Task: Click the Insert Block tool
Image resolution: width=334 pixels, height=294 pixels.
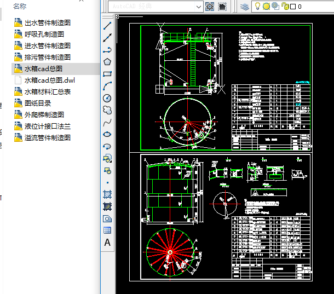Action: tap(107, 159)
